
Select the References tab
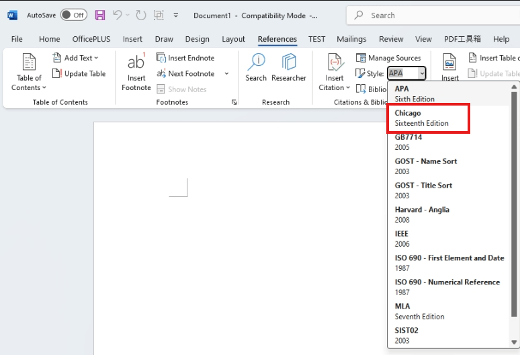277,39
